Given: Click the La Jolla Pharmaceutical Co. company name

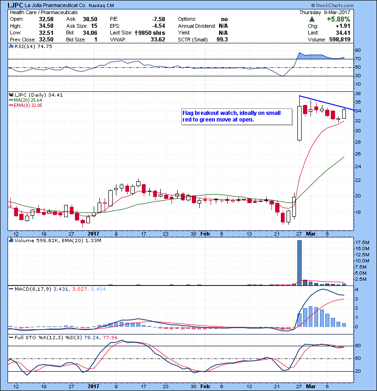Looking at the screenshot, I should pos(56,5).
